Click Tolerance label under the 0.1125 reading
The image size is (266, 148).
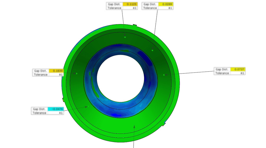(115, 8)
